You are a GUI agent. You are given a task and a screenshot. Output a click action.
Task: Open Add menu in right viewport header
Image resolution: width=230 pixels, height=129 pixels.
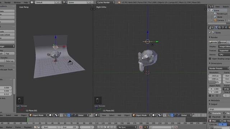click(119, 115)
